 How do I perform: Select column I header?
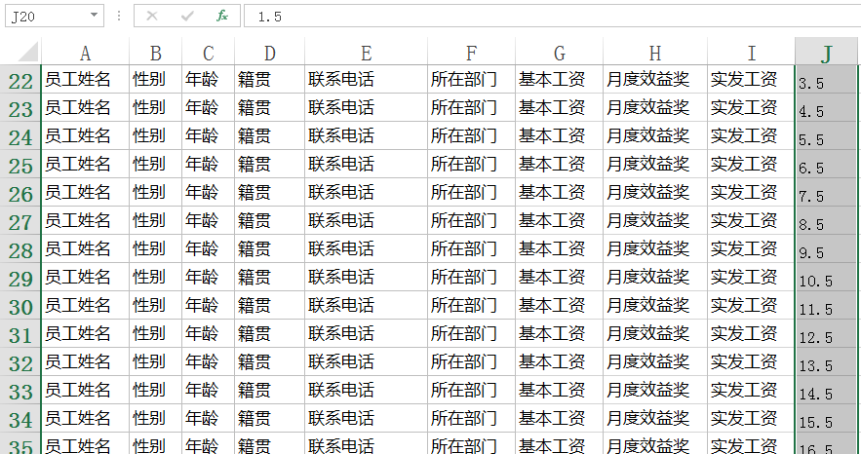751,53
